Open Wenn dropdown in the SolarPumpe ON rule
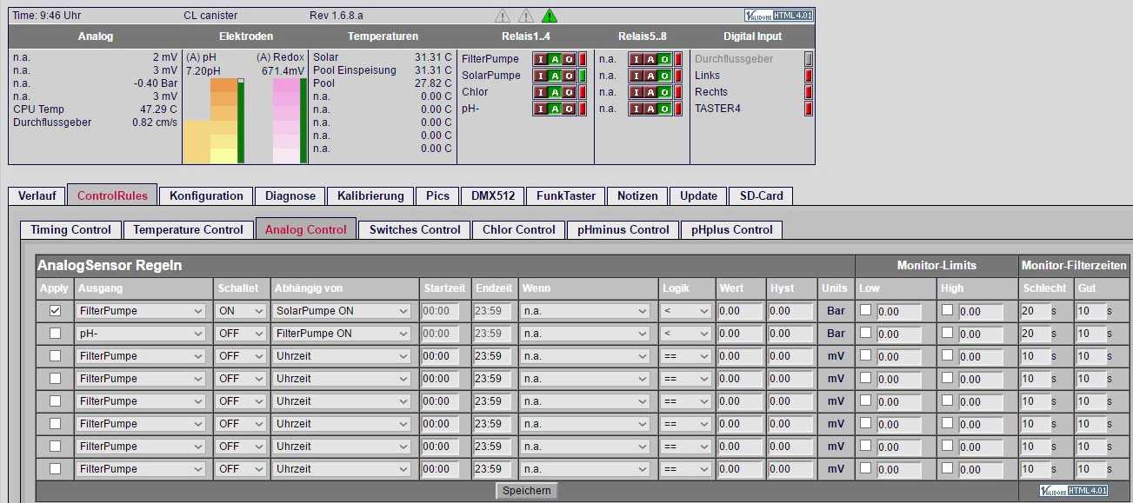 (585, 310)
